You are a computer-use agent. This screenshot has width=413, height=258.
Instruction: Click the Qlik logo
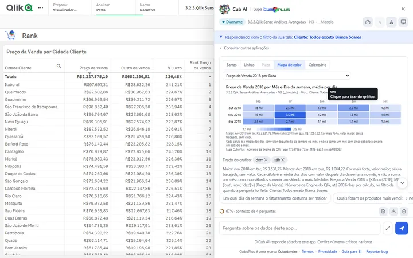[20, 7]
